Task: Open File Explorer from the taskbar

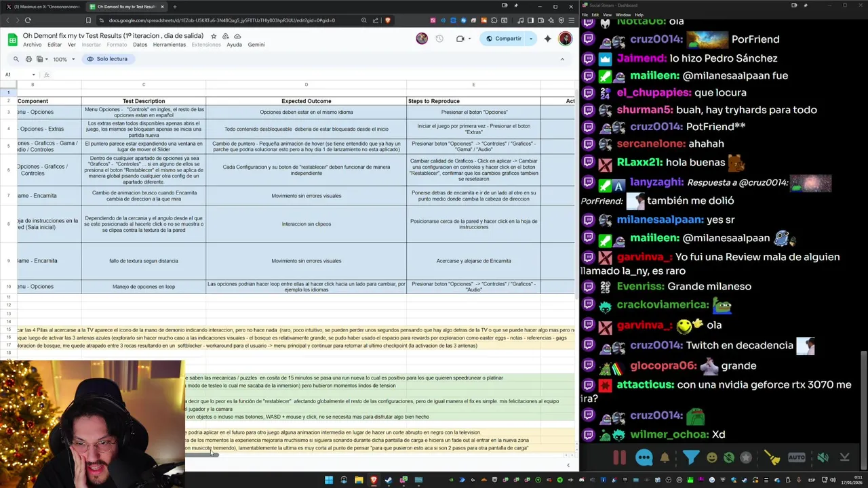Action: coord(359,481)
